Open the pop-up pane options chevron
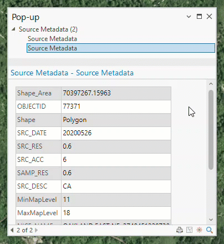The width and height of the screenshot is (224, 244). coord(189,17)
